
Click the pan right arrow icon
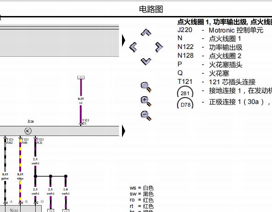click(159, 47)
